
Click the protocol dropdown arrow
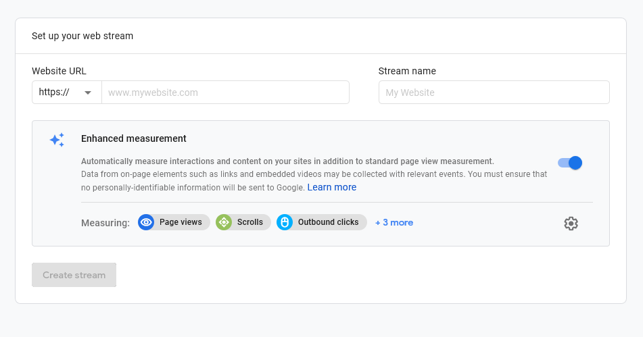(88, 93)
